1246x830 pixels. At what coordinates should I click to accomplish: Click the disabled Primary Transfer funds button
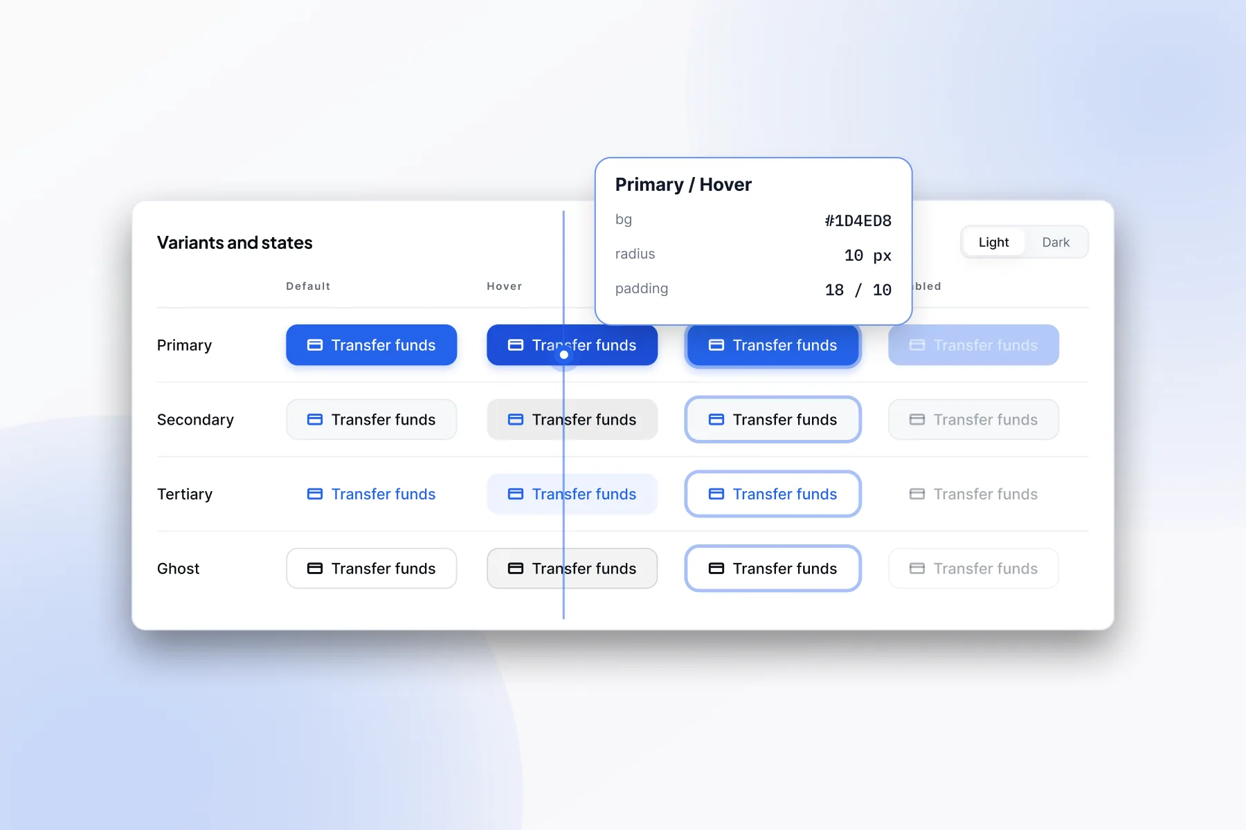click(974, 345)
